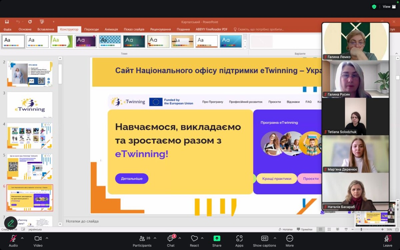Screen dimensions: 400x250
Task: Expand audio options arrow next to Audio
Action: click(22, 238)
